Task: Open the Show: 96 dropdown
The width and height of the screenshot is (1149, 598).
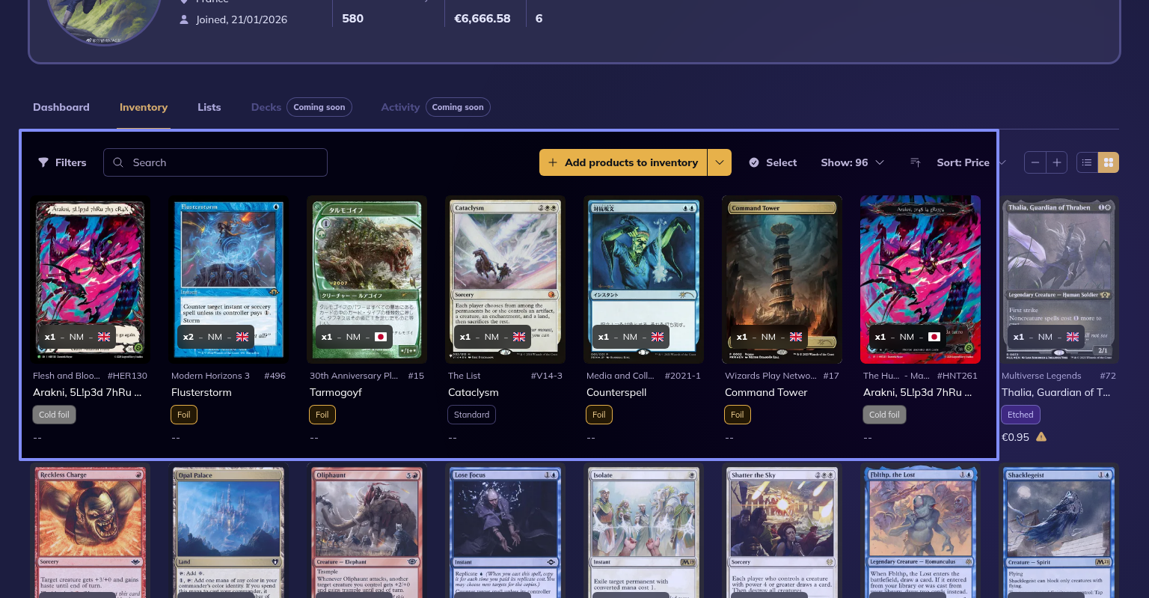Action: [852, 162]
